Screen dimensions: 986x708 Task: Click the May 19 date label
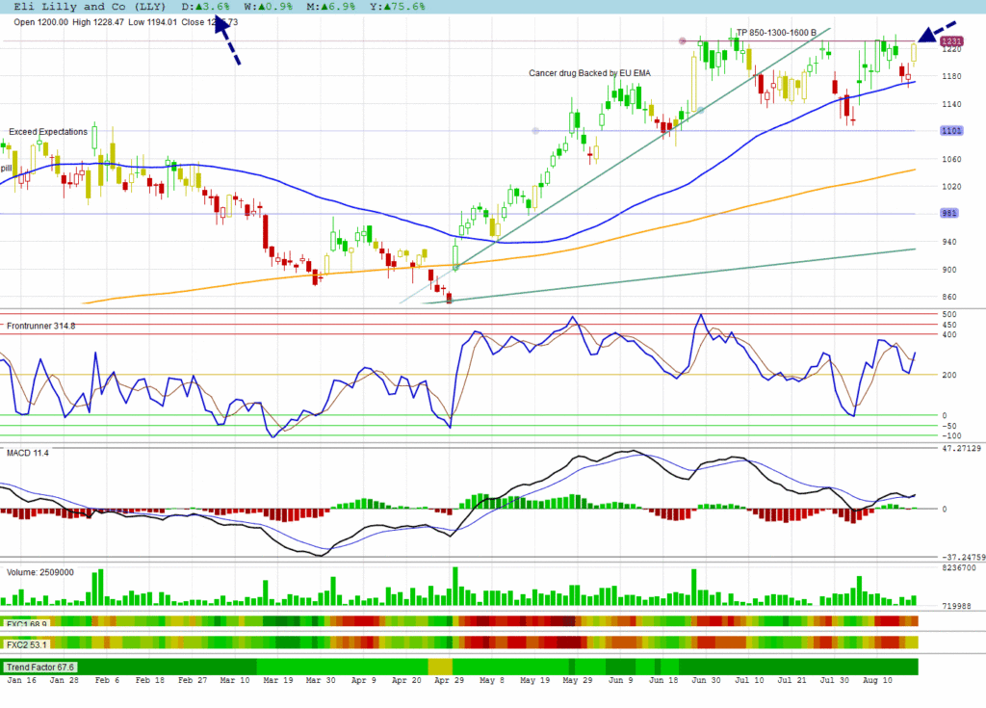[534, 680]
